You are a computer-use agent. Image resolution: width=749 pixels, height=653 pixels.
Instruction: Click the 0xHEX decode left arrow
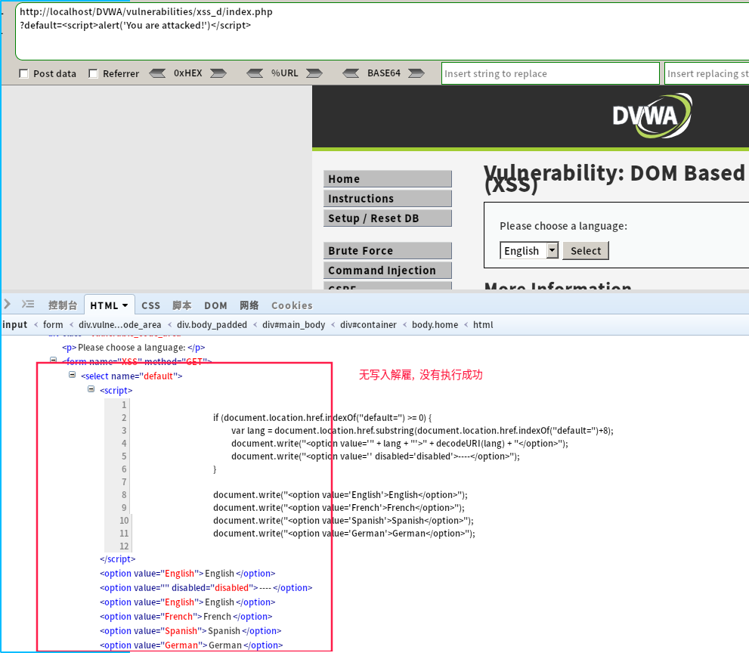coord(157,73)
